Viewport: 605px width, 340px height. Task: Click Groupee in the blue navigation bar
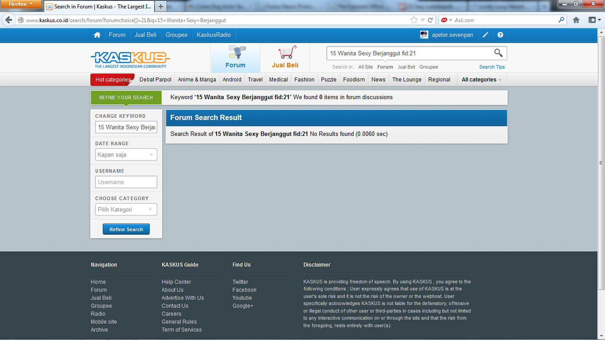176,35
